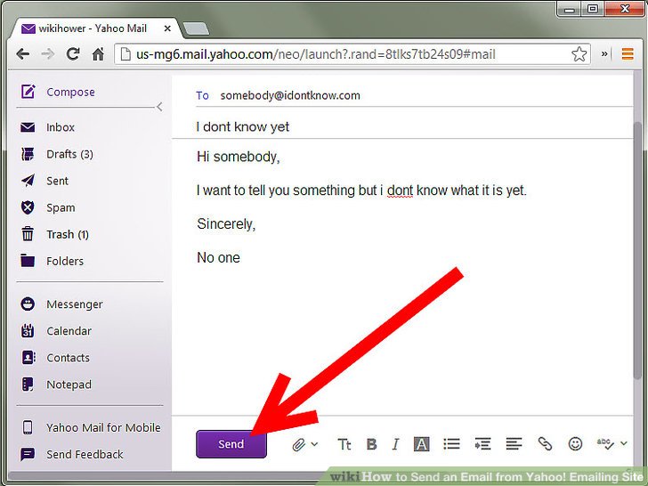Expand the Folders section
This screenshot has height=486, width=648.
click(x=65, y=261)
